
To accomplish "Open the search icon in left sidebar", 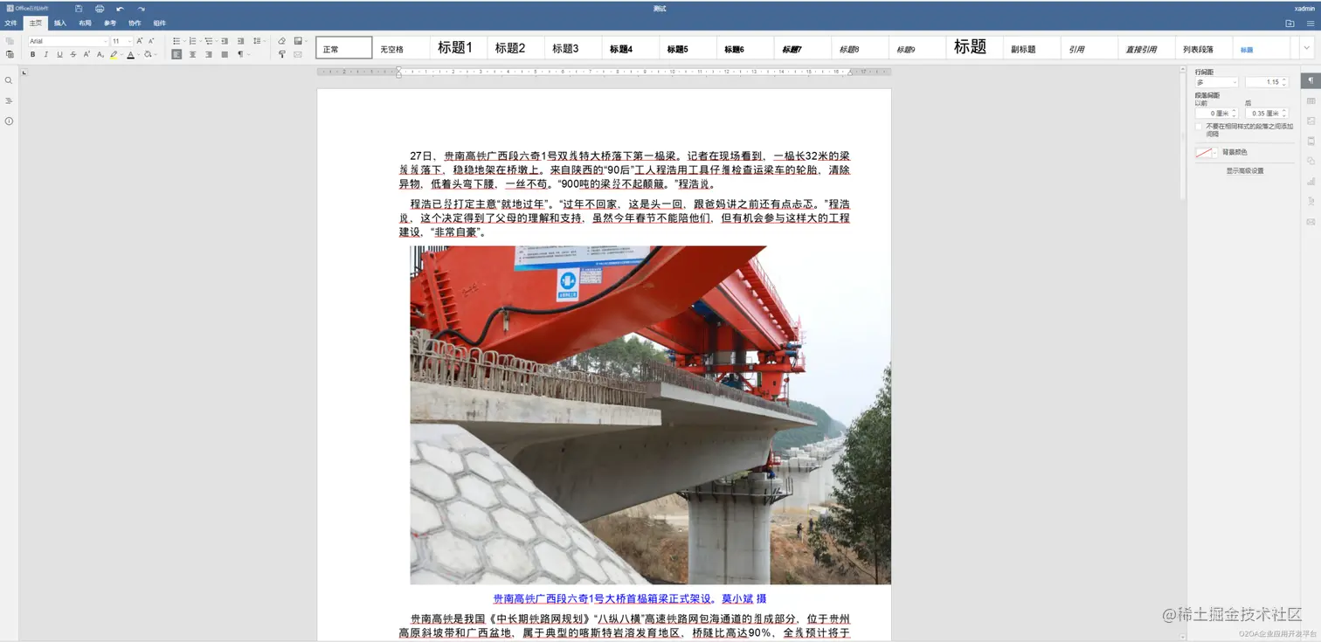I will pos(9,80).
